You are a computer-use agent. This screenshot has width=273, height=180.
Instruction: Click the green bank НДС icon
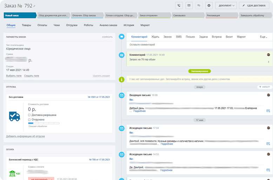pyautogui.click(x=14, y=173)
